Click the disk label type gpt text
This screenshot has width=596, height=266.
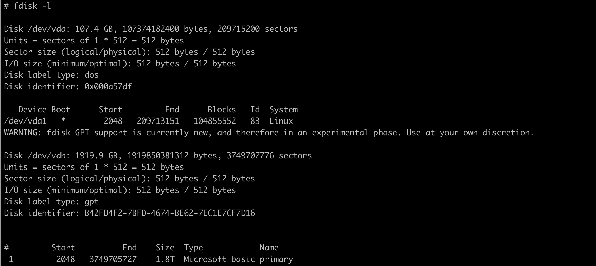pyautogui.click(x=91, y=202)
